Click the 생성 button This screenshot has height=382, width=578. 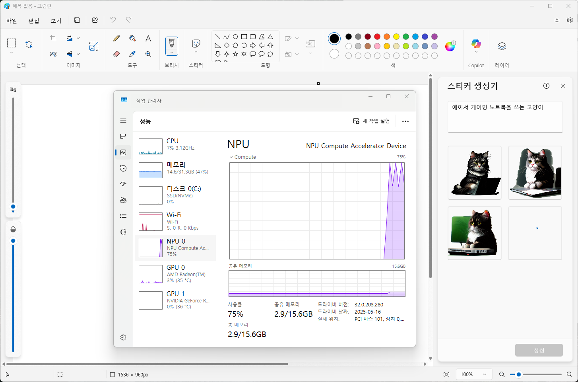[x=539, y=350]
